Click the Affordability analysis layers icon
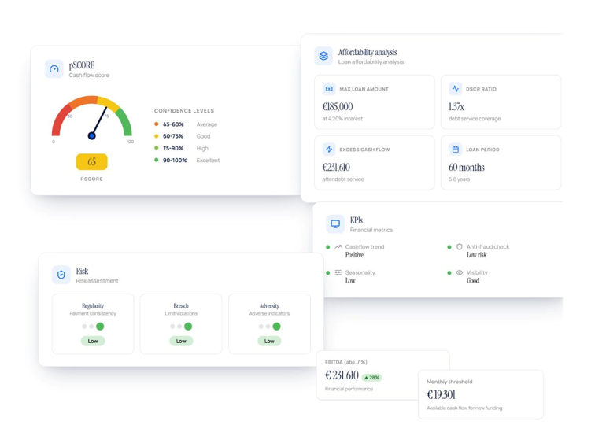Image resolution: width=606 pixels, height=447 pixels. (323, 56)
